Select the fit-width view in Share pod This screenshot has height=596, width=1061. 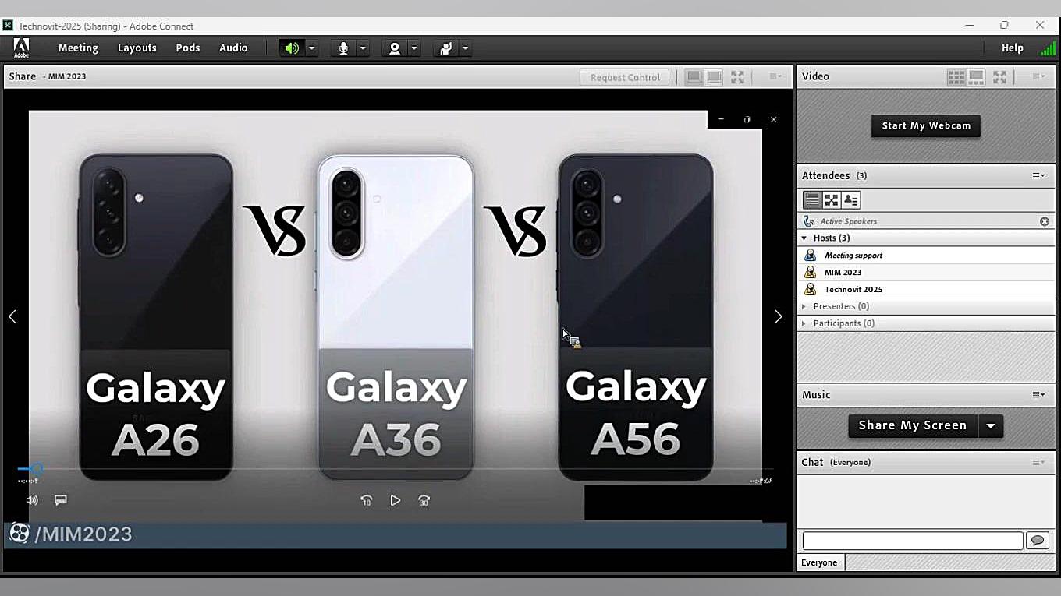[x=694, y=77]
